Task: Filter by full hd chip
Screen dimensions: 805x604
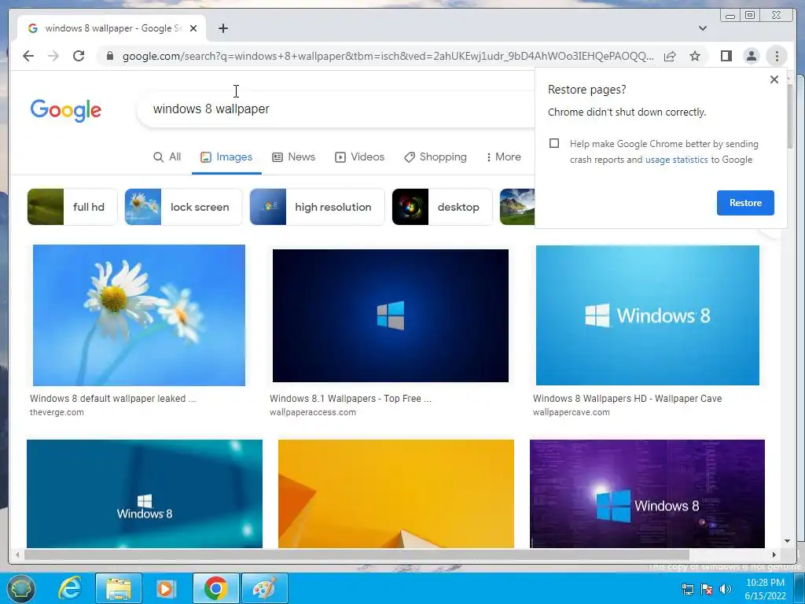Action: pyautogui.click(x=72, y=207)
